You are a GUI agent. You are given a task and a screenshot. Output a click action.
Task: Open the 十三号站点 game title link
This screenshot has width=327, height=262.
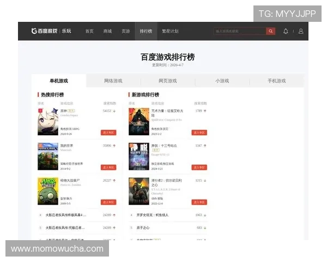(164, 146)
